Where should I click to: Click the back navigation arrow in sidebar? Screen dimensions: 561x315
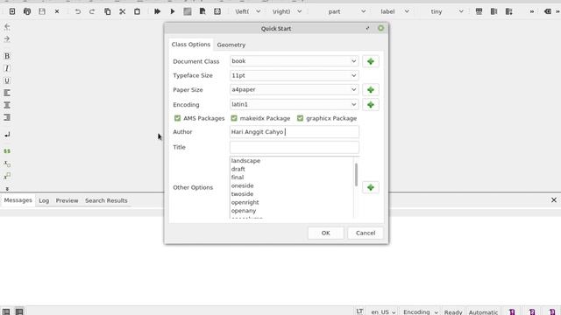[7, 27]
